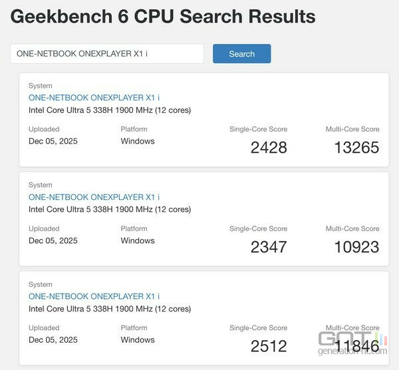
Task: Click Windows platform in the second result
Action: point(138,240)
